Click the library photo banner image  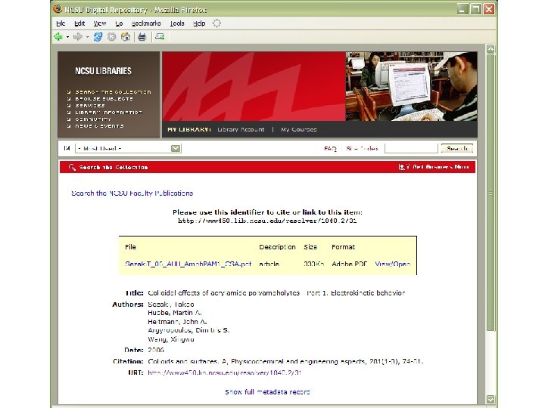411,86
